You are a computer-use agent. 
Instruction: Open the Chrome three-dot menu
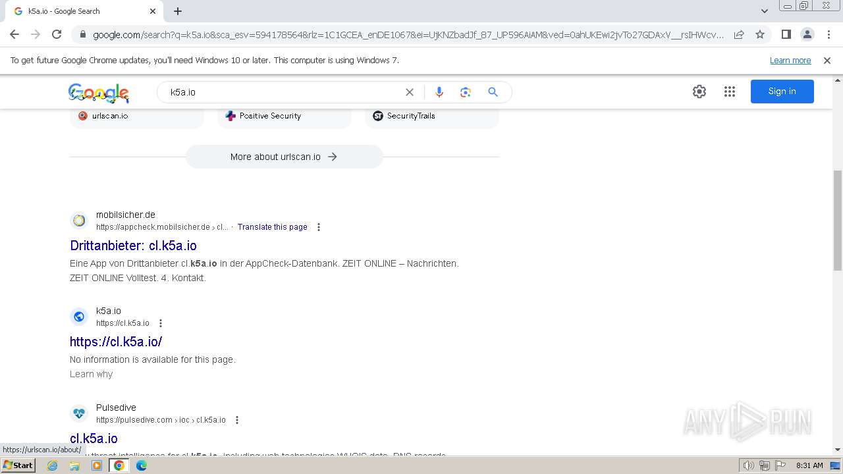829,34
